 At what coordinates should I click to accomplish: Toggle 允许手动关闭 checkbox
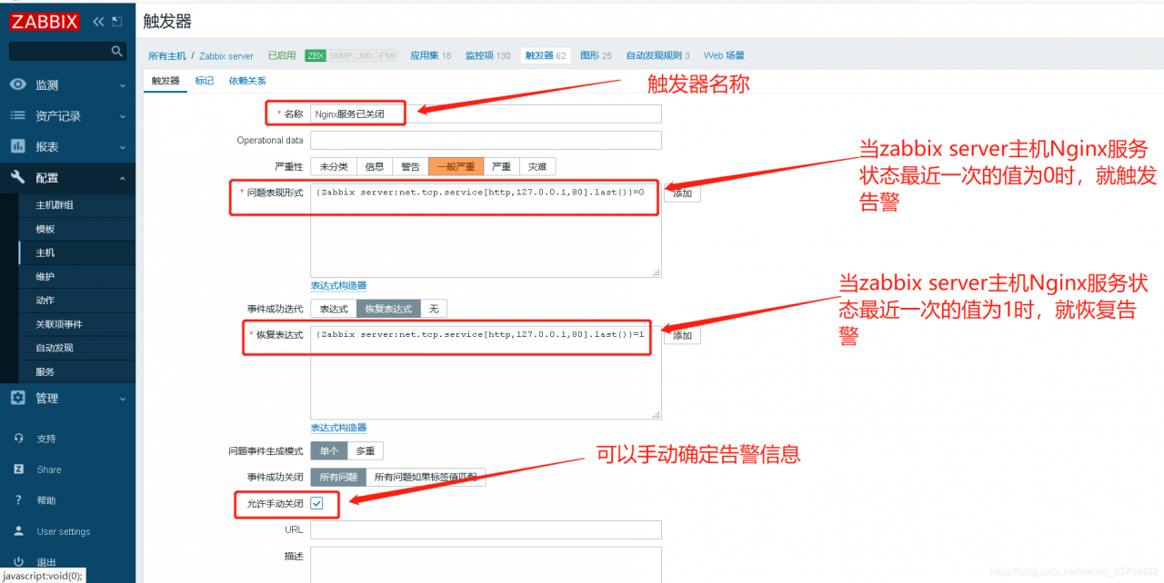316,502
